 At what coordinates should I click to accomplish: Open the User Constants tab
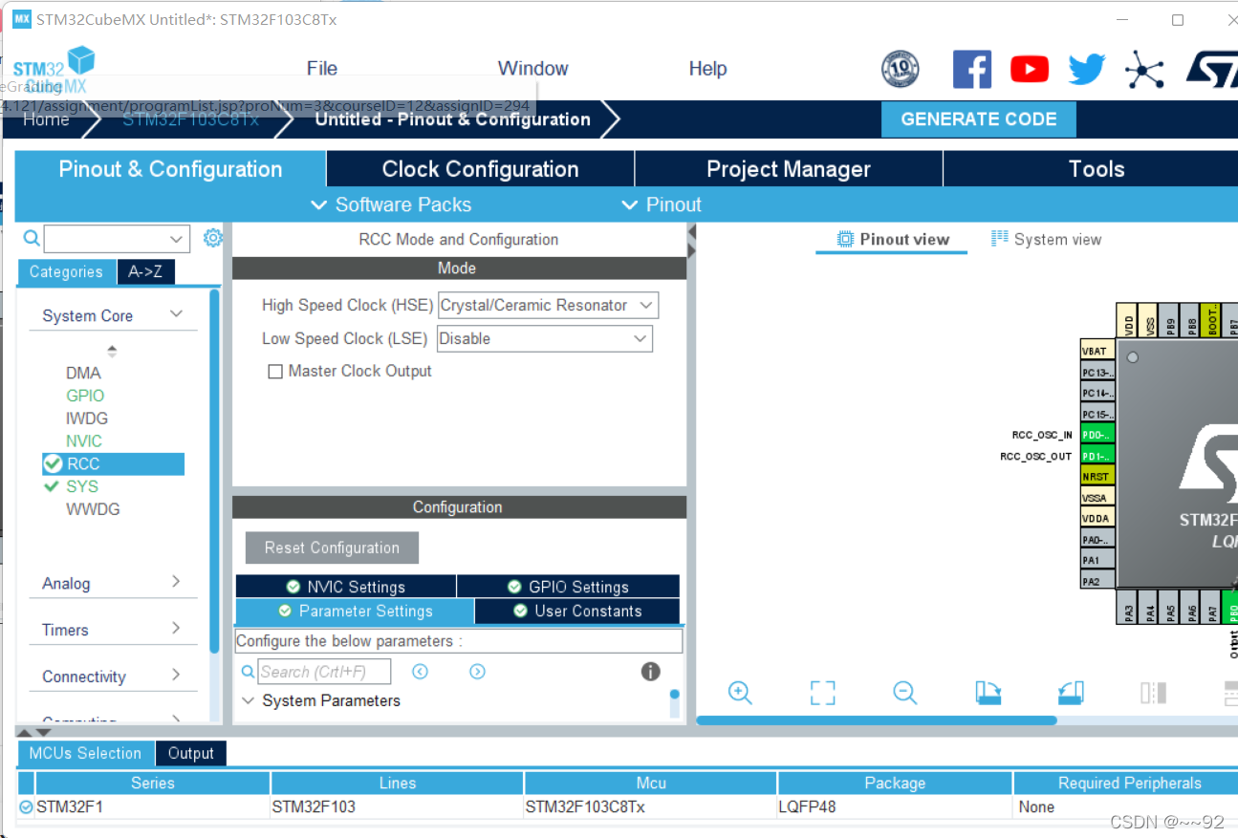(576, 611)
